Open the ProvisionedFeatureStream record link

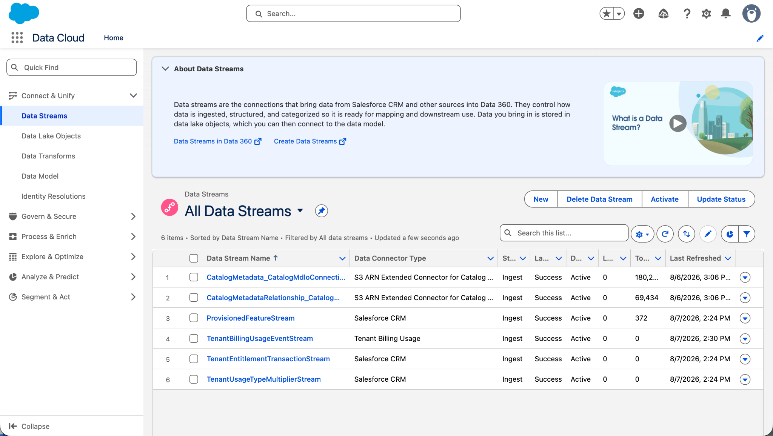click(x=251, y=318)
